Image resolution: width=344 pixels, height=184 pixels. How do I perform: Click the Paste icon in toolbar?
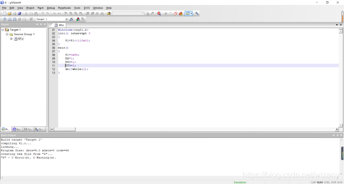36,13
